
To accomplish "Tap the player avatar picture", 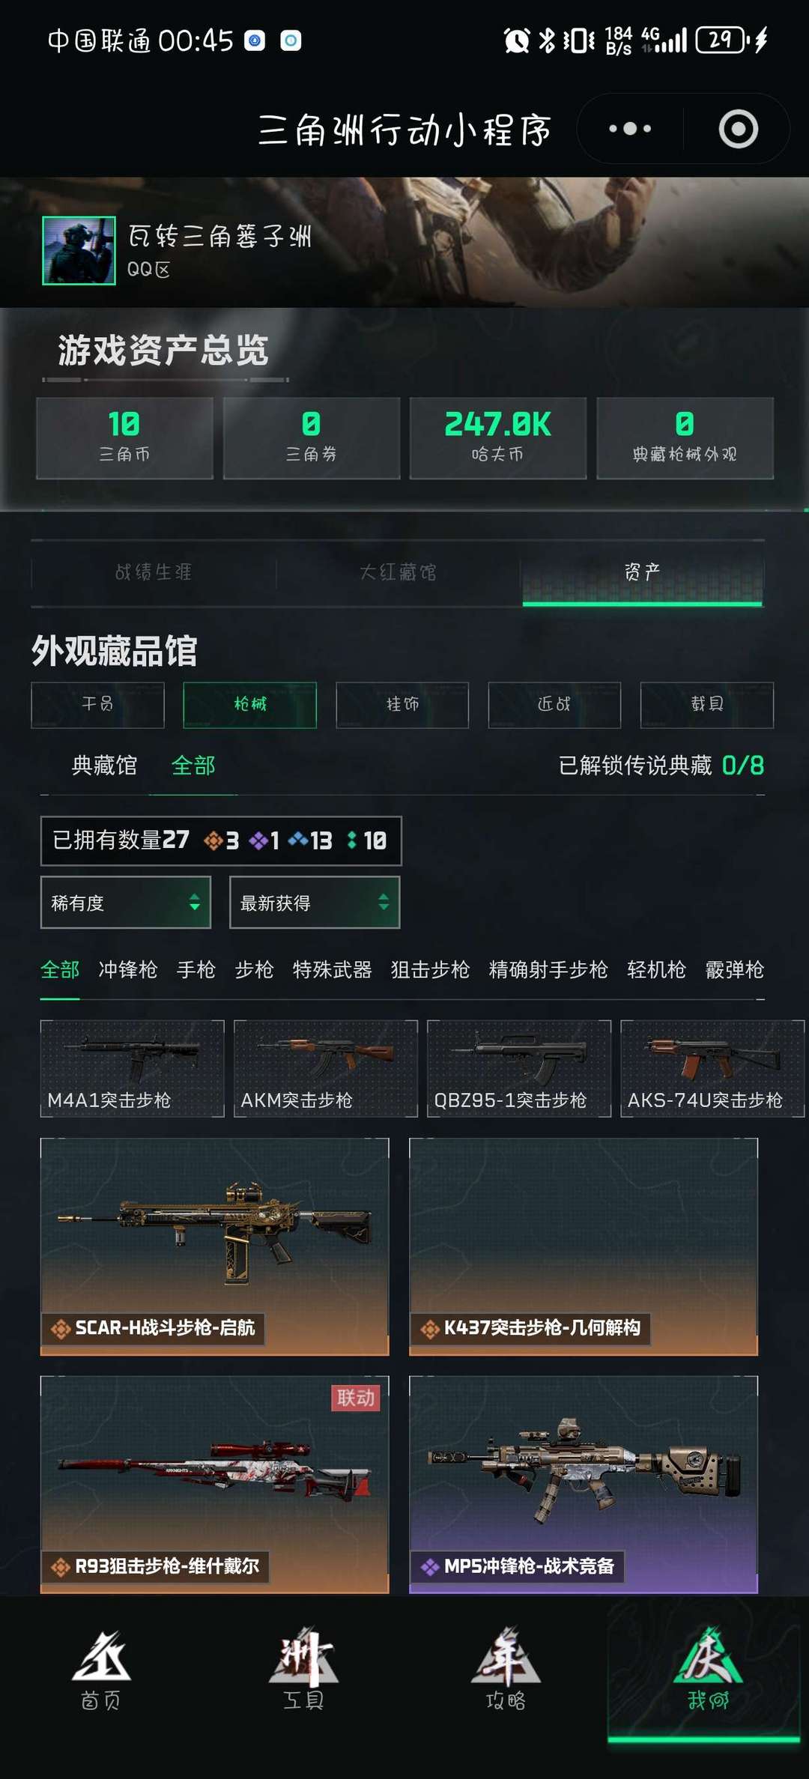I will point(79,250).
